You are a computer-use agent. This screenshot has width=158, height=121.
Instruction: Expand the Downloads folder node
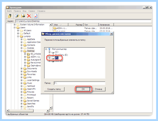(x=22, y=72)
